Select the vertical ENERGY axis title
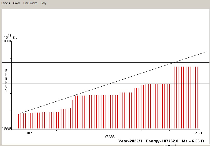Viewport: 210px width, 146px height. click(6, 81)
